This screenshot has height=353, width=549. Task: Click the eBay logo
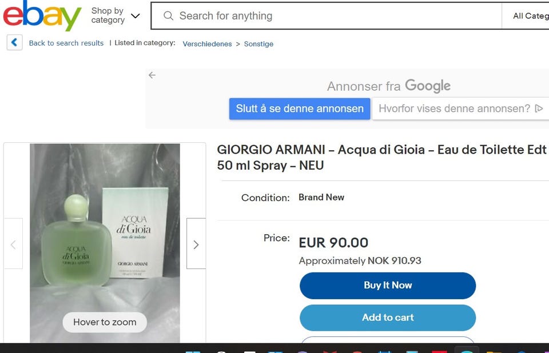point(42,16)
